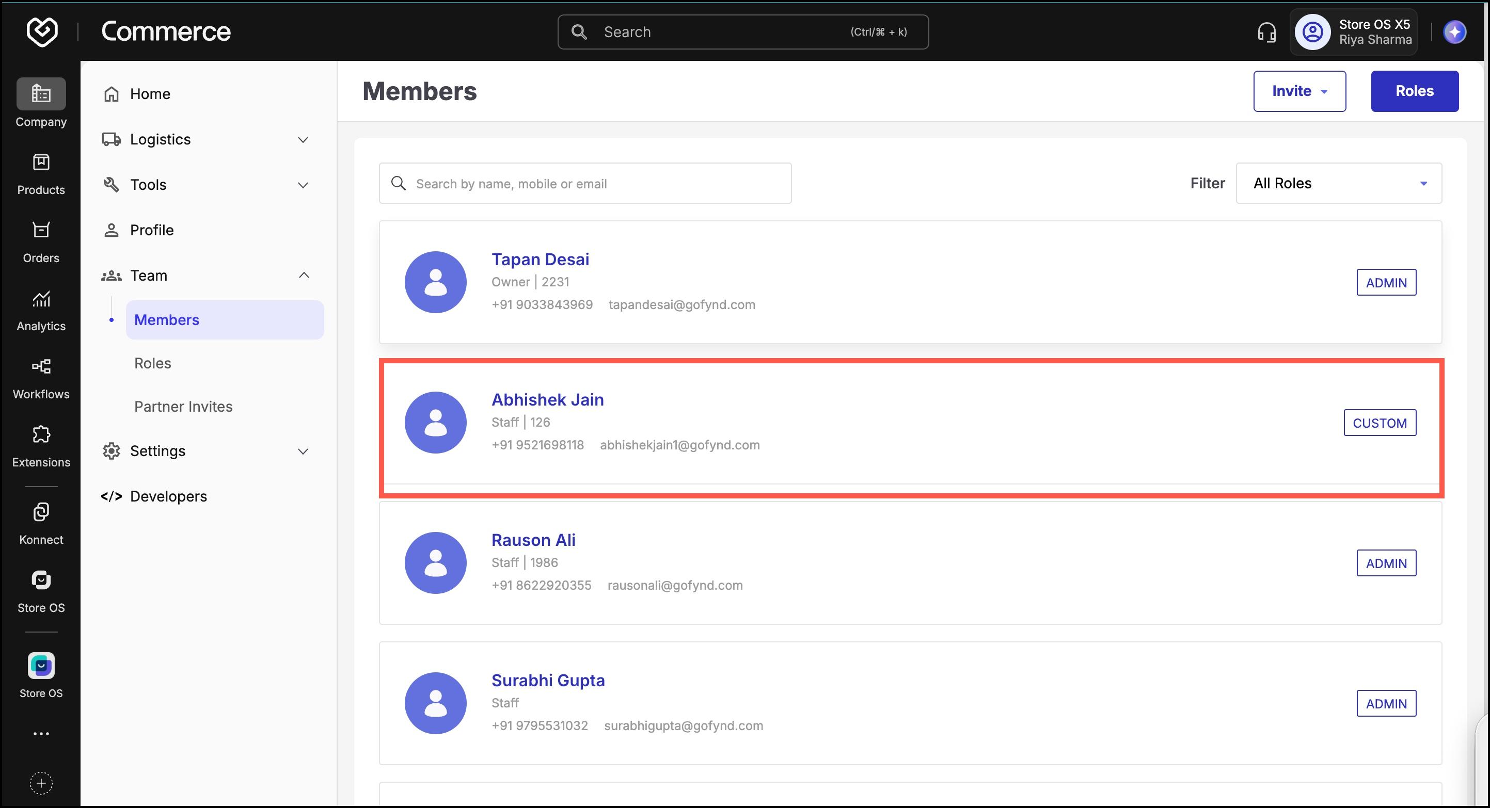Click the Owner | 2231 label
The height and width of the screenshot is (808, 1490).
(x=530, y=282)
